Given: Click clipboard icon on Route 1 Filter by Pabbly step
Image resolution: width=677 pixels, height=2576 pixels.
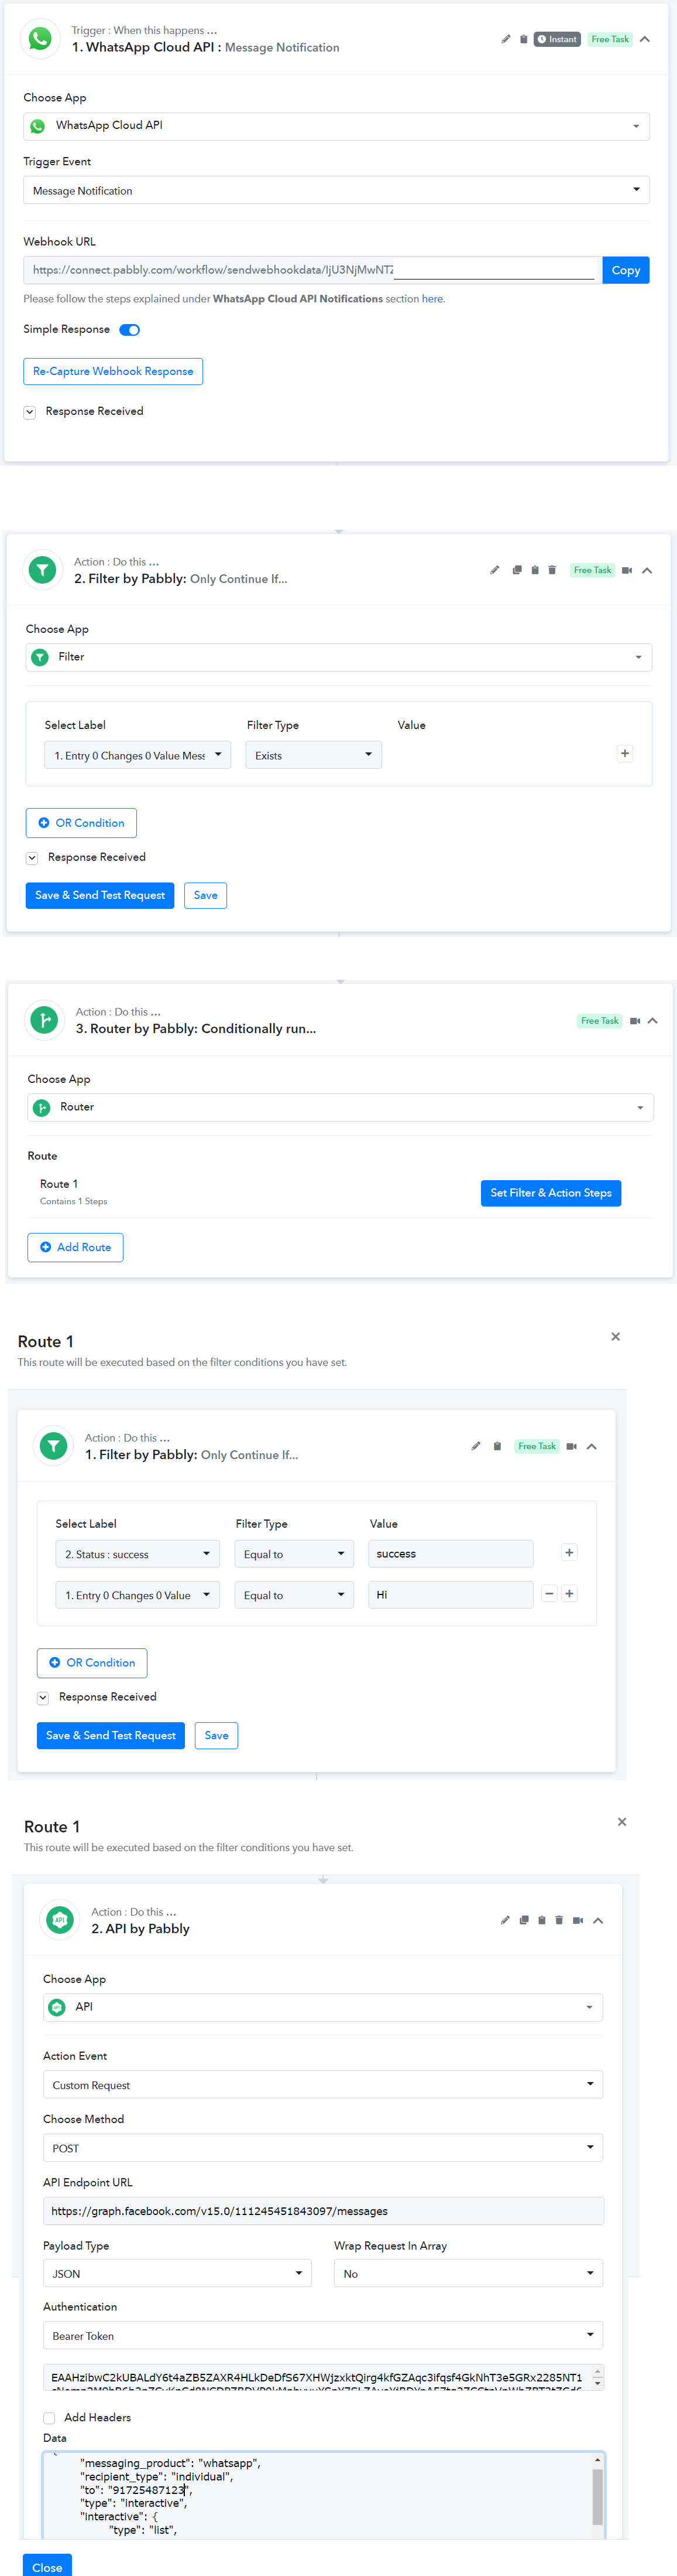Looking at the screenshot, I should pyautogui.click(x=497, y=1446).
